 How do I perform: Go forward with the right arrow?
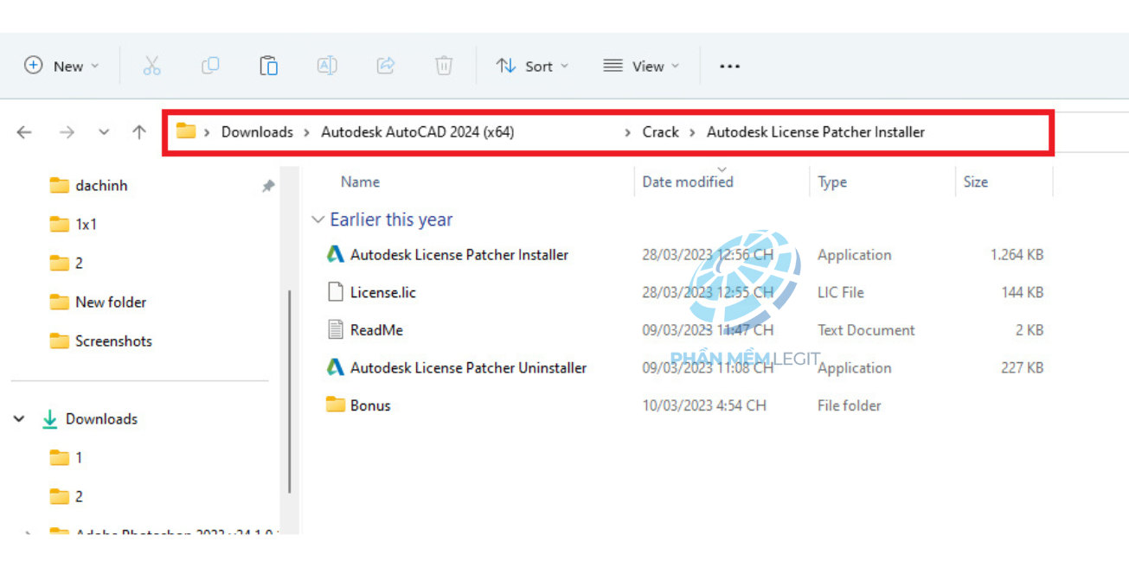67,132
